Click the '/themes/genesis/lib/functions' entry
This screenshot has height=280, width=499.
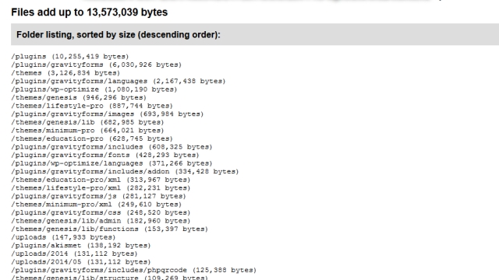click(109, 229)
